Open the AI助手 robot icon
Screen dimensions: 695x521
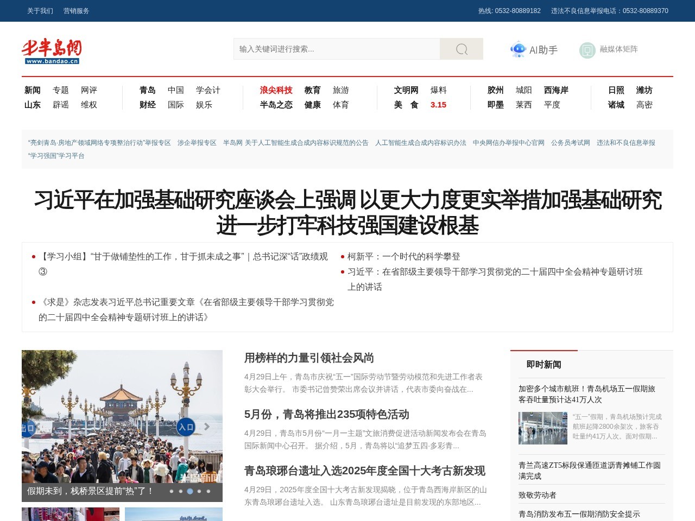tap(519, 49)
